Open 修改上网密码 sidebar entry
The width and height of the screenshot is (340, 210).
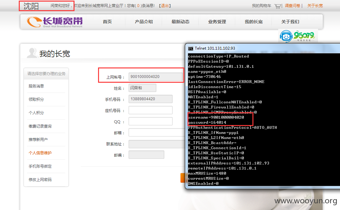click(40, 180)
